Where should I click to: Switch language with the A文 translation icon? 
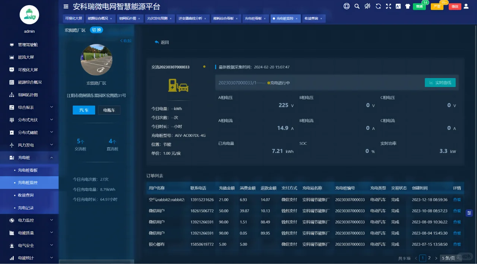[398, 6]
